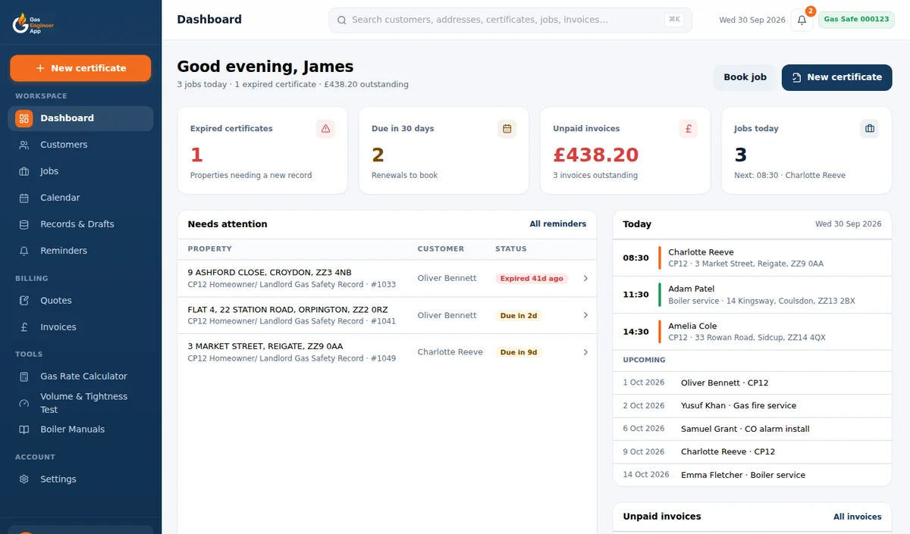Open the Quotes sidebar item
This screenshot has width=910, height=534.
click(x=80, y=301)
